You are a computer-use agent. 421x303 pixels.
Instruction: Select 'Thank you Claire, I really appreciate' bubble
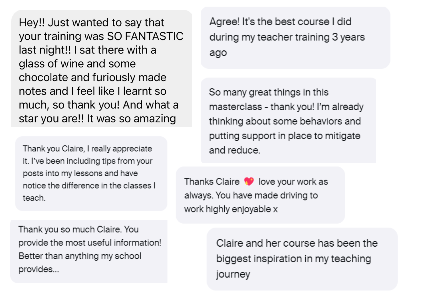tap(91, 173)
